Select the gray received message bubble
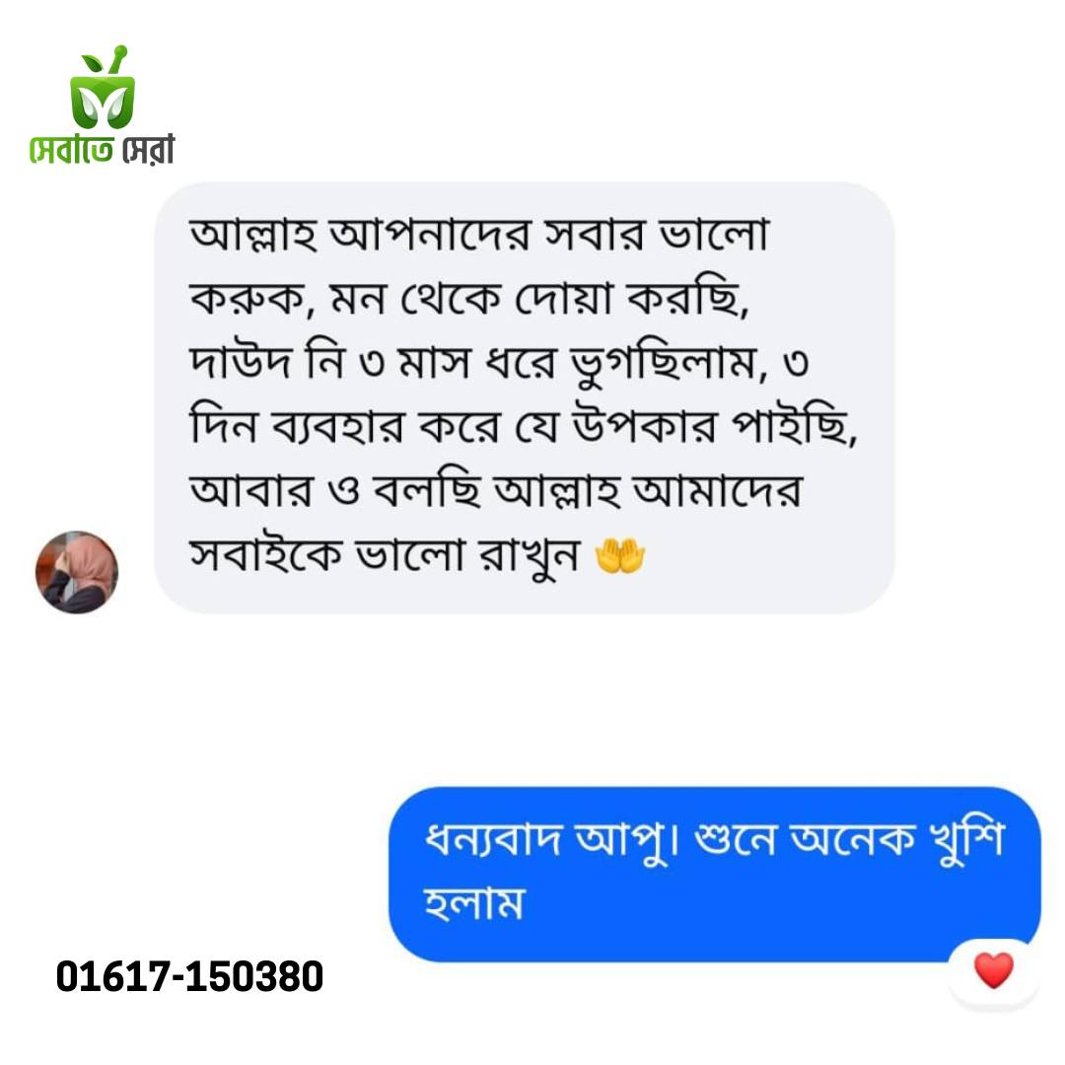1065x1065 pixels. click(524, 397)
